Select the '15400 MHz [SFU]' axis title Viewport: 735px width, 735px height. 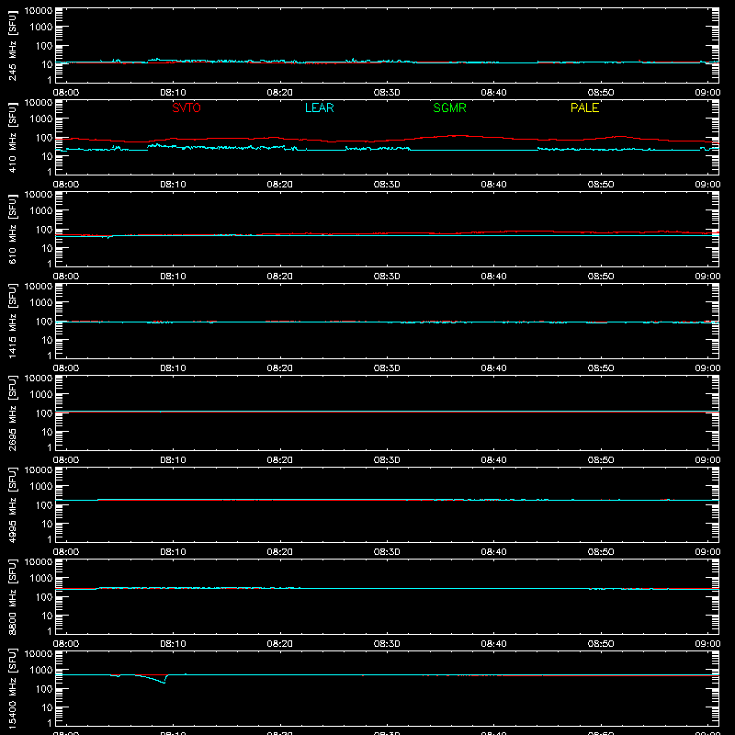[x=12, y=688]
